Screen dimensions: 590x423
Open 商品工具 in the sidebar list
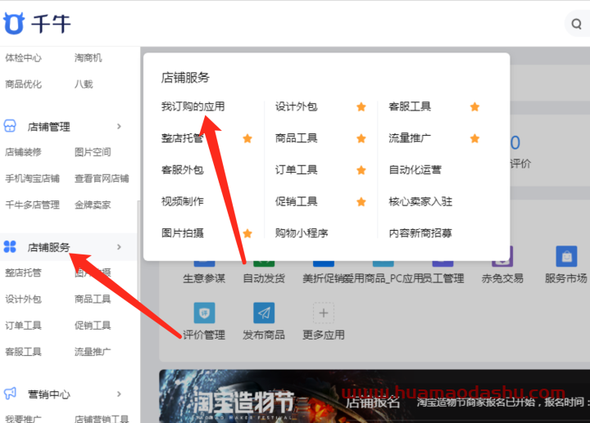pos(93,299)
